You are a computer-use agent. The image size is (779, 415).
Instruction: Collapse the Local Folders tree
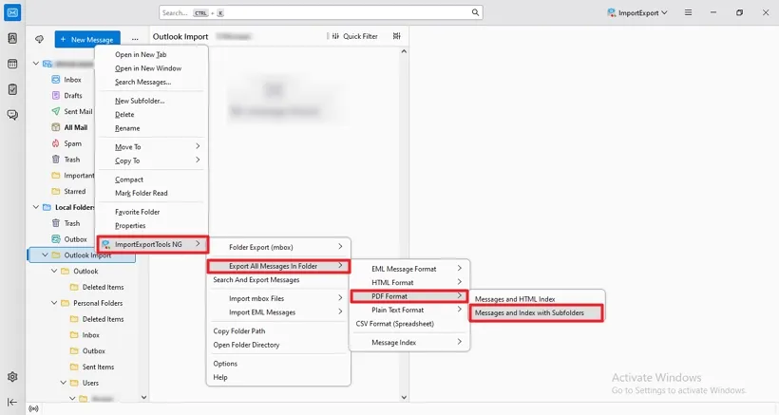click(x=36, y=207)
